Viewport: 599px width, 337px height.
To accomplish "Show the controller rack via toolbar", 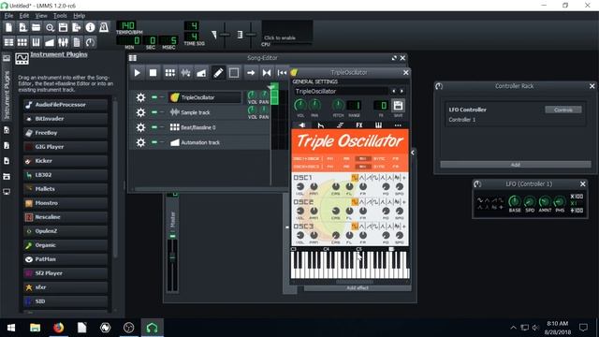I will 90,42.
